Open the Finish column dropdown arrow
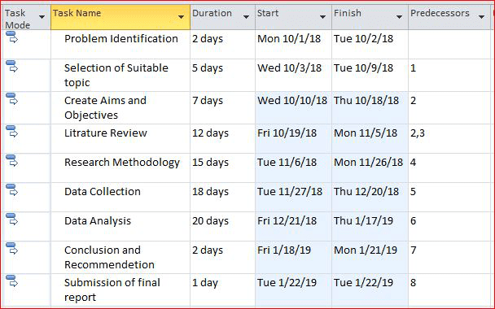Image resolution: width=495 pixels, height=309 pixels. pyautogui.click(x=400, y=17)
